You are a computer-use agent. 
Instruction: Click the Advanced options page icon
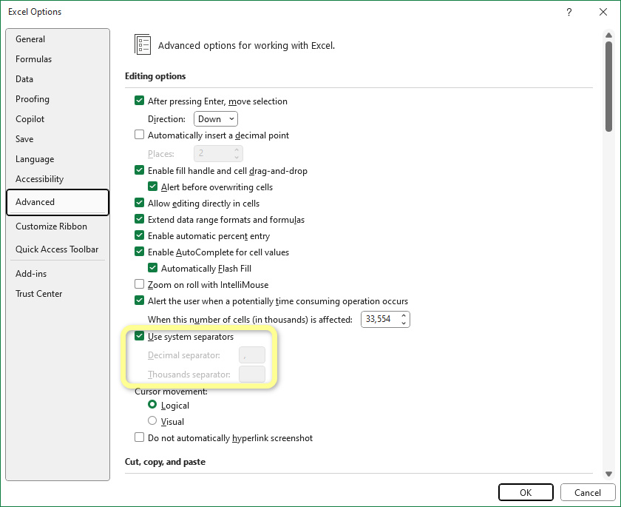click(x=143, y=44)
